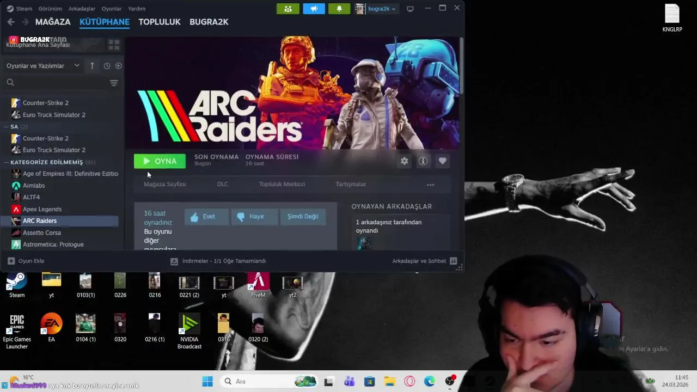Open Microsoft Edge from the taskbar
The height and width of the screenshot is (392, 697).
point(430,382)
